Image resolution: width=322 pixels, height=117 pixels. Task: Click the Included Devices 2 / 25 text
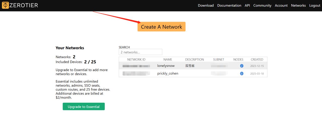76,62
